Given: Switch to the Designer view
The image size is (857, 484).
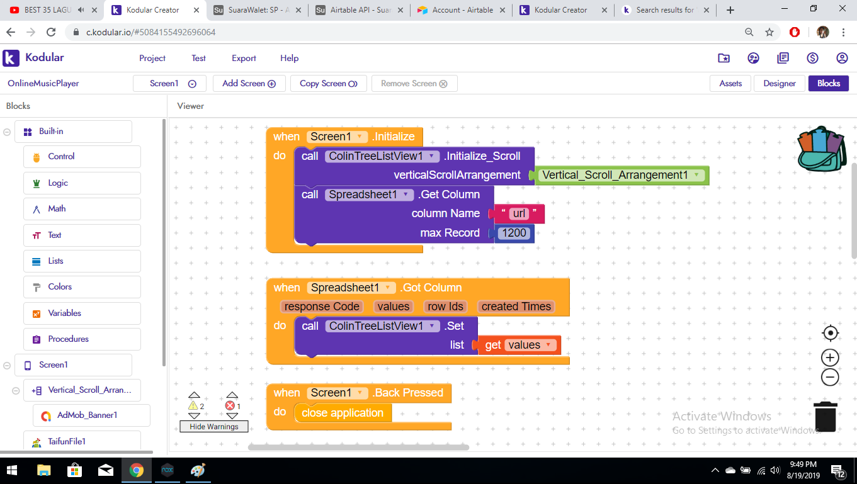Looking at the screenshot, I should tap(780, 84).
